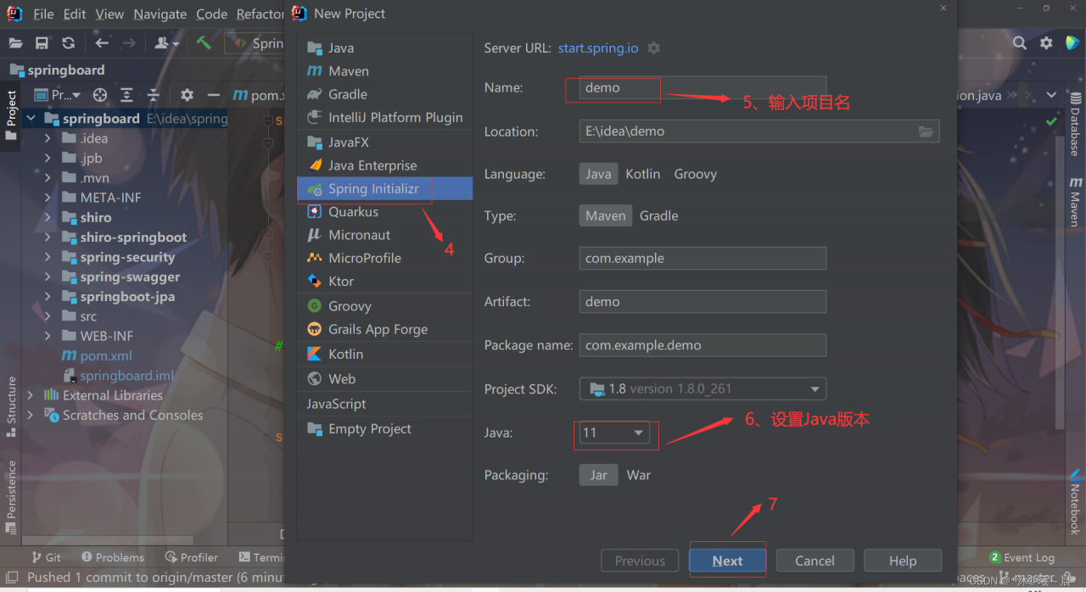Click the locate-file target icon in Project panel
The width and height of the screenshot is (1086, 592).
tap(100, 95)
